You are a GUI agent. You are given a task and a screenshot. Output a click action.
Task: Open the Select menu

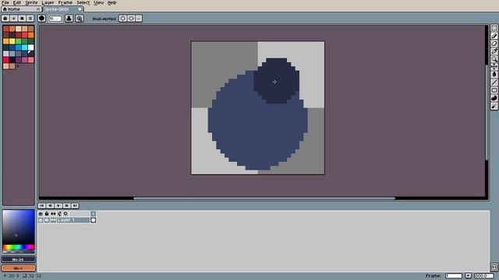coord(83,2)
